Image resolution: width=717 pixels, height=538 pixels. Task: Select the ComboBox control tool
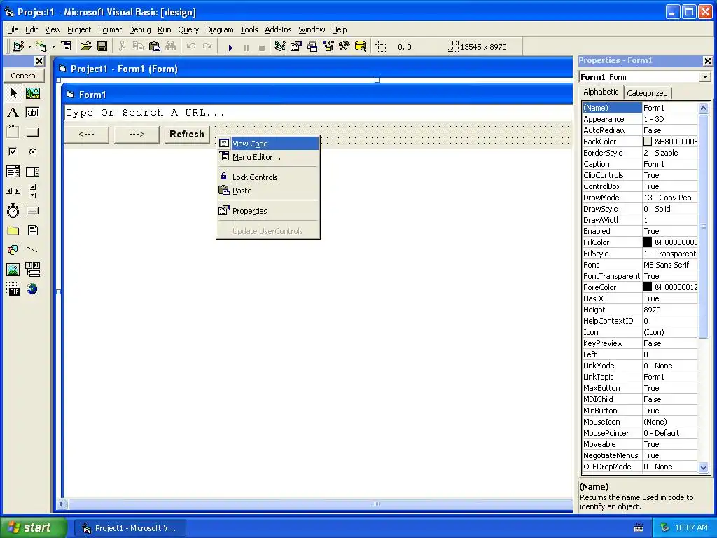[x=13, y=172]
